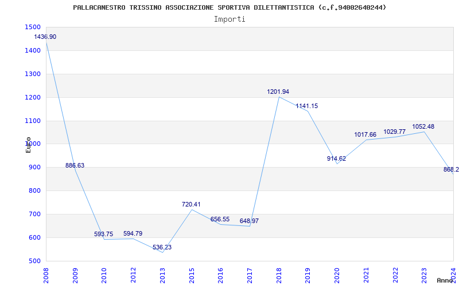
Task: Select the 1029.77 value label
Action: tap(394, 132)
